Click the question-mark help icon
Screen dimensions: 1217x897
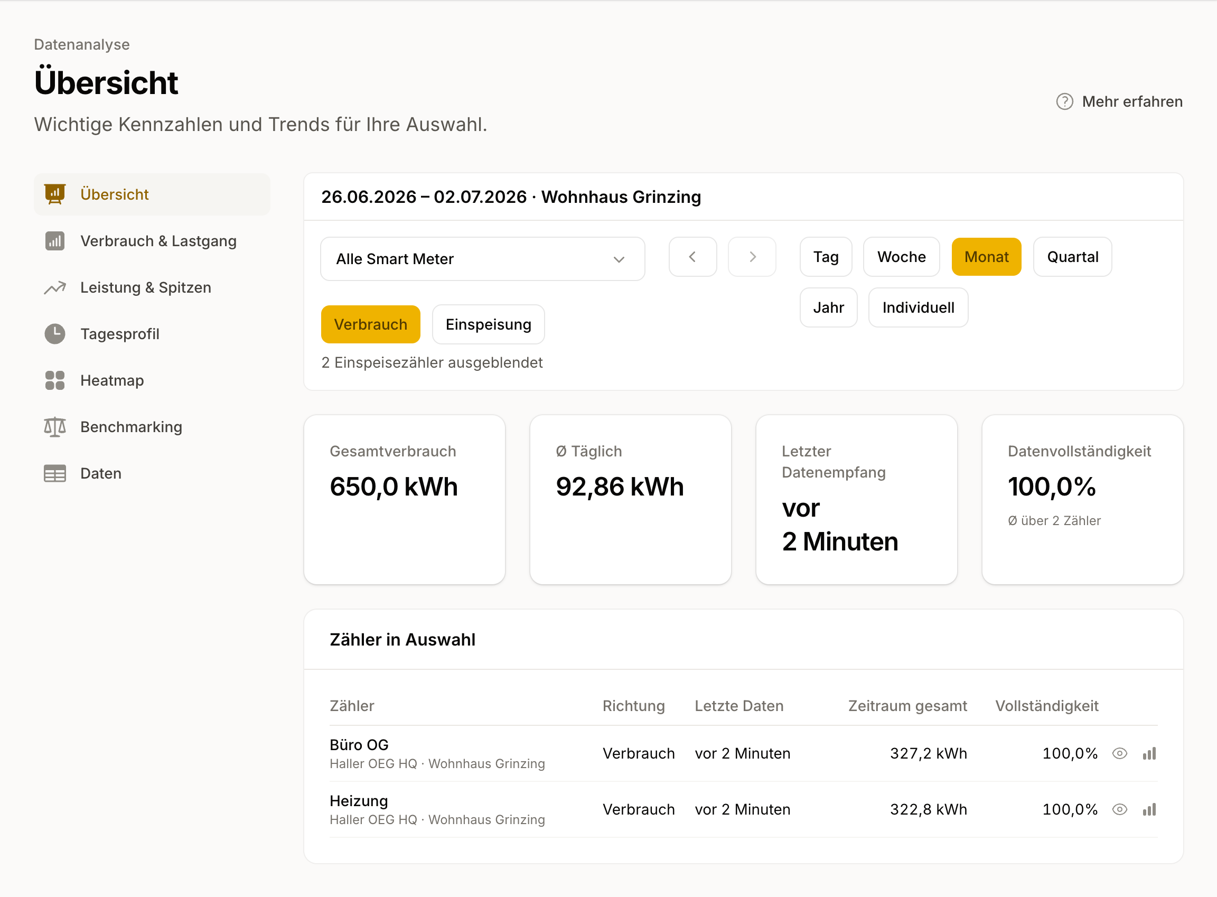point(1064,101)
